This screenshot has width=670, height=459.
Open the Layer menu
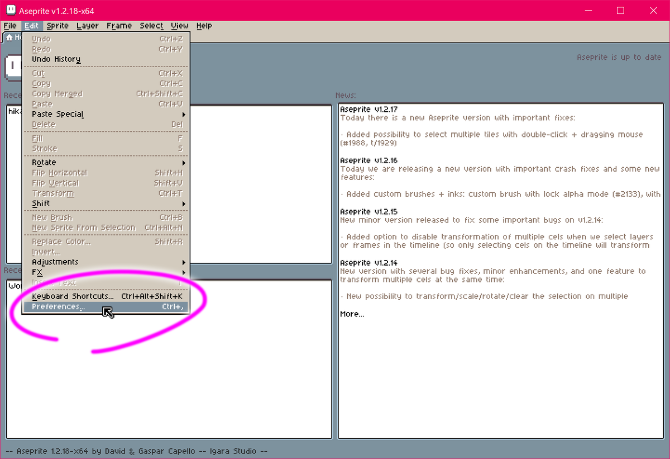click(x=87, y=26)
